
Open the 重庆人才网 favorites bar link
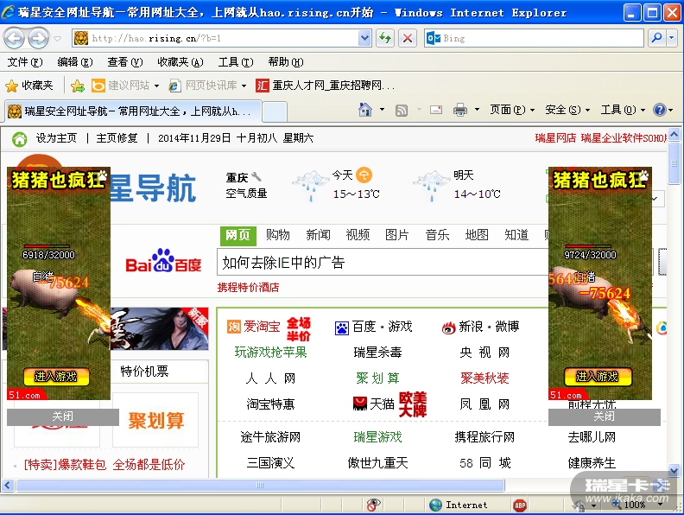[x=326, y=86]
